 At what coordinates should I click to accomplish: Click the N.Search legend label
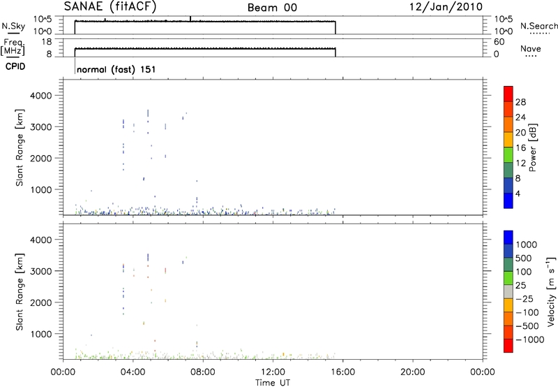[x=538, y=26]
